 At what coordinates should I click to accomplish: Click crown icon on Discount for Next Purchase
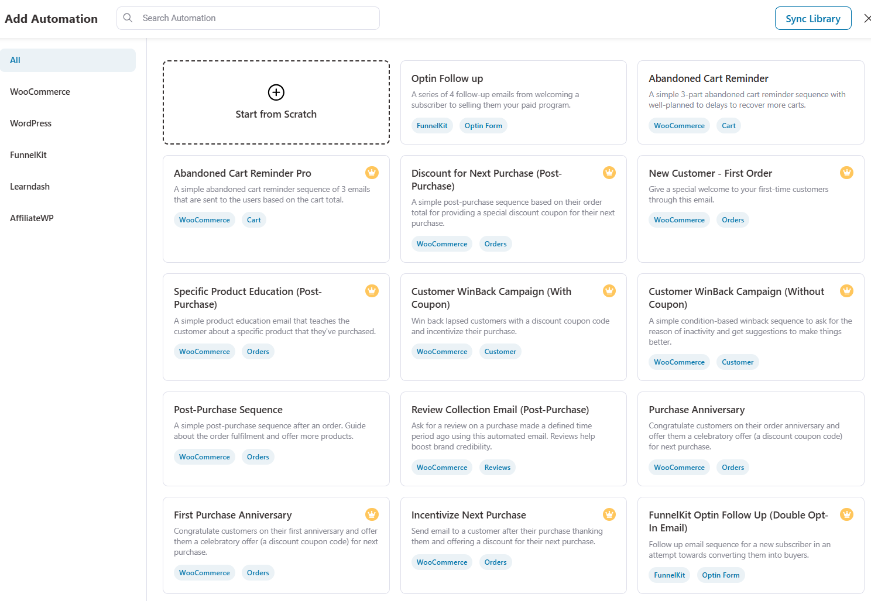click(609, 173)
